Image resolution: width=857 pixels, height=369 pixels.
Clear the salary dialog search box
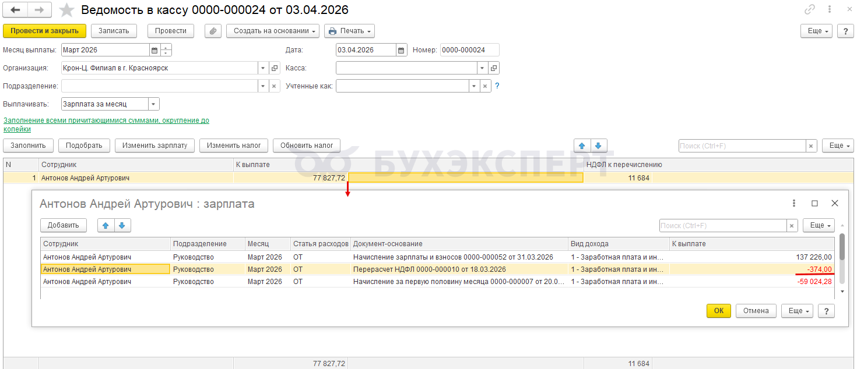coord(792,226)
